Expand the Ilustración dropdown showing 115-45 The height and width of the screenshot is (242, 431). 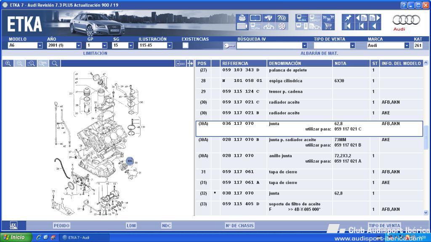(x=170, y=45)
